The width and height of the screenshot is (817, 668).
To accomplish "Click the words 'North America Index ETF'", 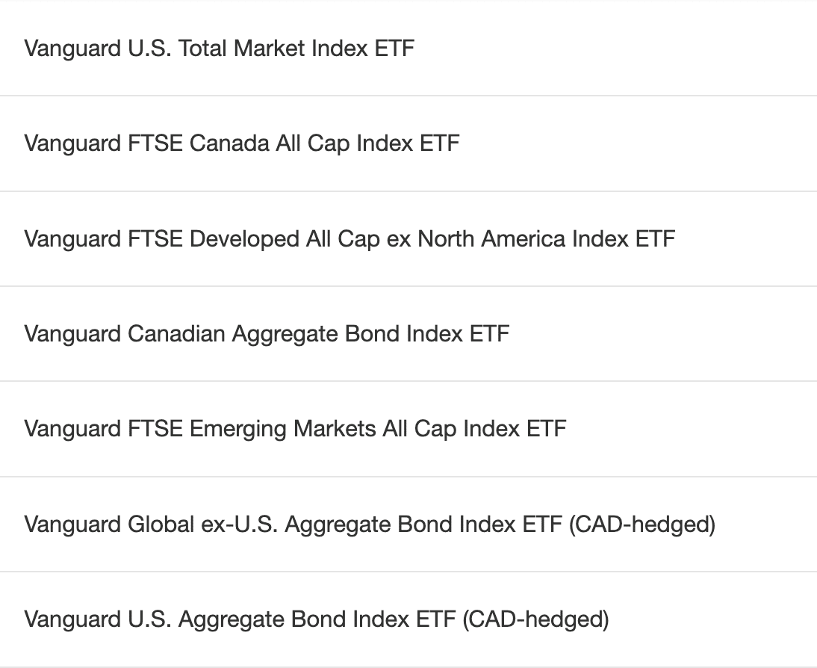I will tap(547, 239).
